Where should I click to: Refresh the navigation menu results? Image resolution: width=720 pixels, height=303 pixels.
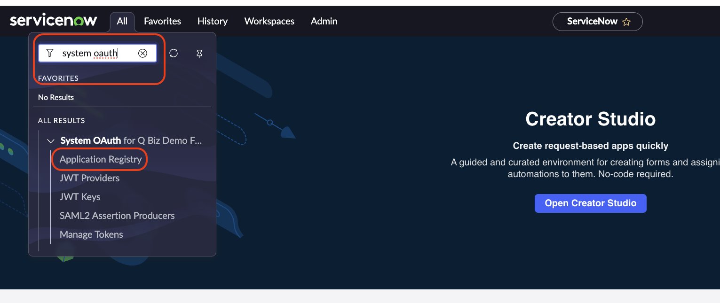click(x=174, y=54)
